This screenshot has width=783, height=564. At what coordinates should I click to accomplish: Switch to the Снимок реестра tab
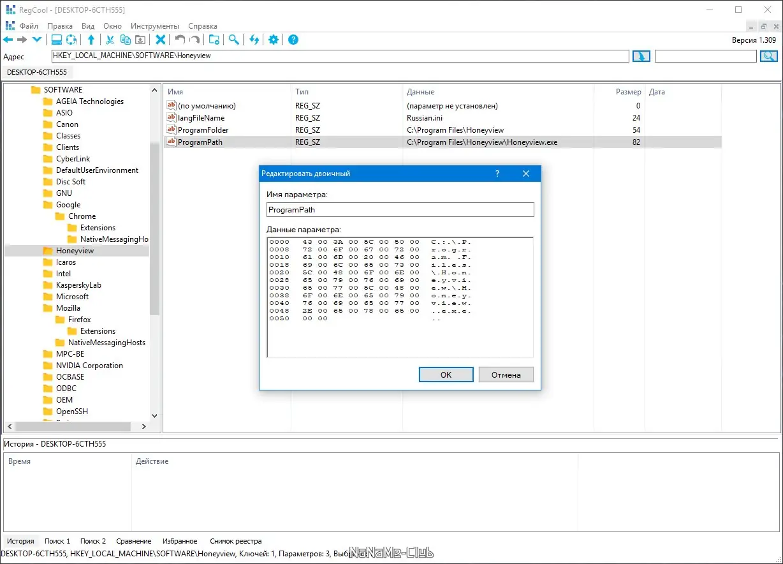pyautogui.click(x=236, y=541)
